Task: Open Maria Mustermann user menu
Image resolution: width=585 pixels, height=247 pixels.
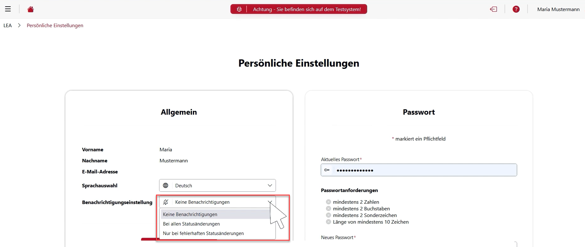Action: click(x=558, y=9)
